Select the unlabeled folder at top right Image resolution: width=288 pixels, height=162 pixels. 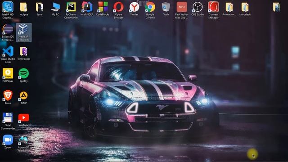pos(277,7)
